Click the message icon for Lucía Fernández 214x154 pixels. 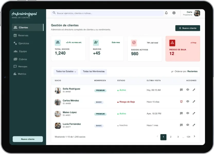pos(181,125)
